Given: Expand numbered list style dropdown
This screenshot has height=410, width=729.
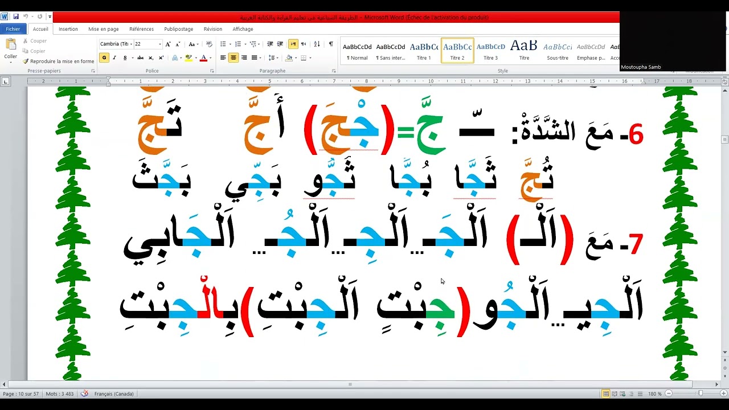Looking at the screenshot, I should (x=245, y=44).
